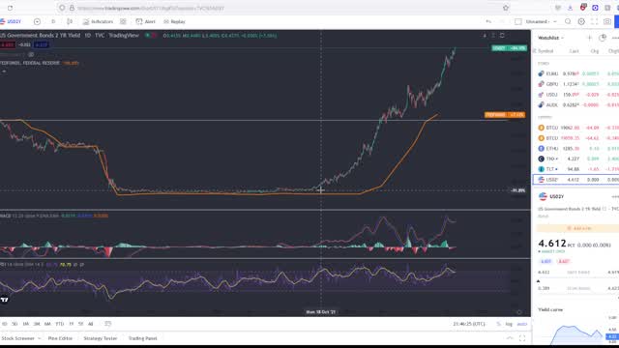The width and height of the screenshot is (619, 348).
Task: Set range to 1M
Action: click(x=26, y=324)
